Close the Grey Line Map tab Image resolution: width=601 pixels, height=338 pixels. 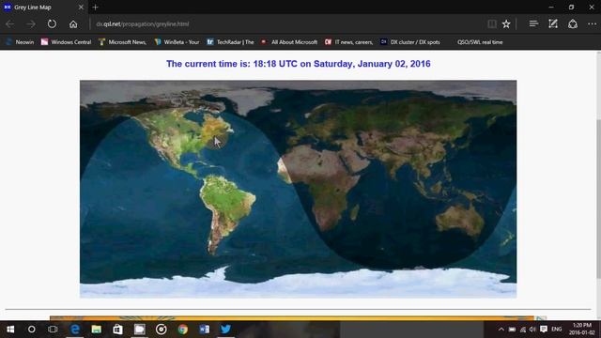[81, 7]
